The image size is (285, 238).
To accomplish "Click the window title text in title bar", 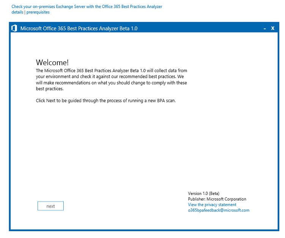I will click(x=79, y=28).
